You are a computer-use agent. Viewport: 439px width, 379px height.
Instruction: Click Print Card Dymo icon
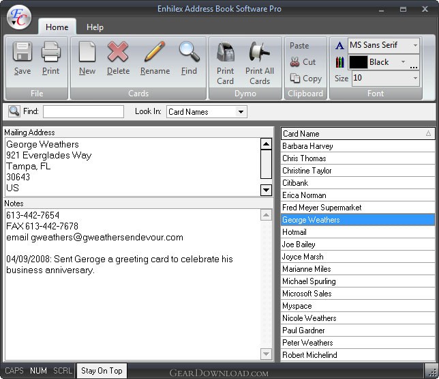click(x=226, y=52)
